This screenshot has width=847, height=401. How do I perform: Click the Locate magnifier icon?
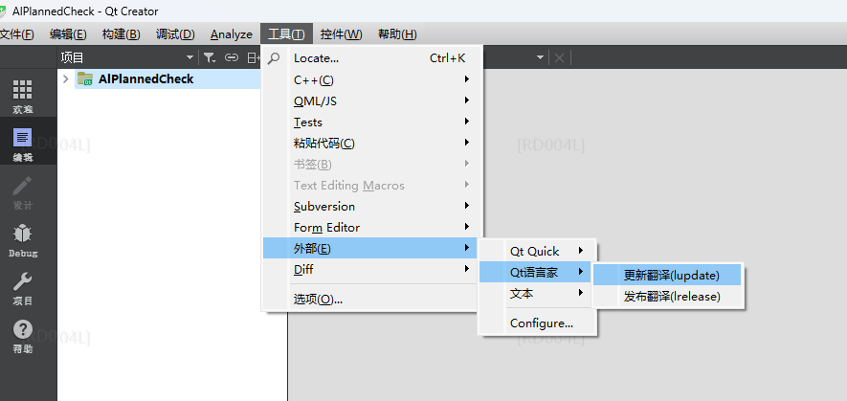[275, 58]
